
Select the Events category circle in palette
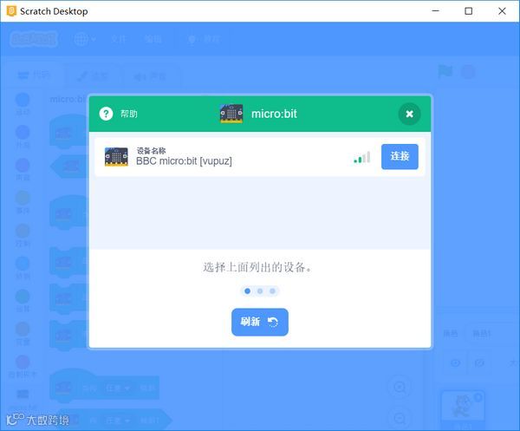point(23,198)
